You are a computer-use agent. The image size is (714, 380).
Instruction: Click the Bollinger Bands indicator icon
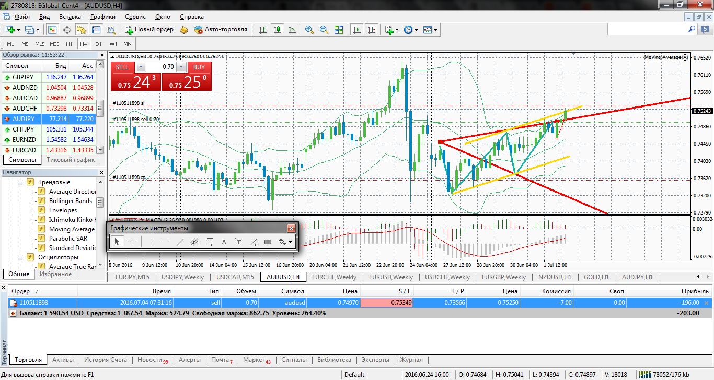42,201
